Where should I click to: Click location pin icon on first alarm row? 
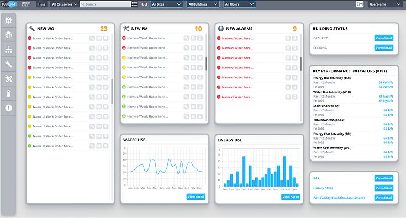(294, 38)
